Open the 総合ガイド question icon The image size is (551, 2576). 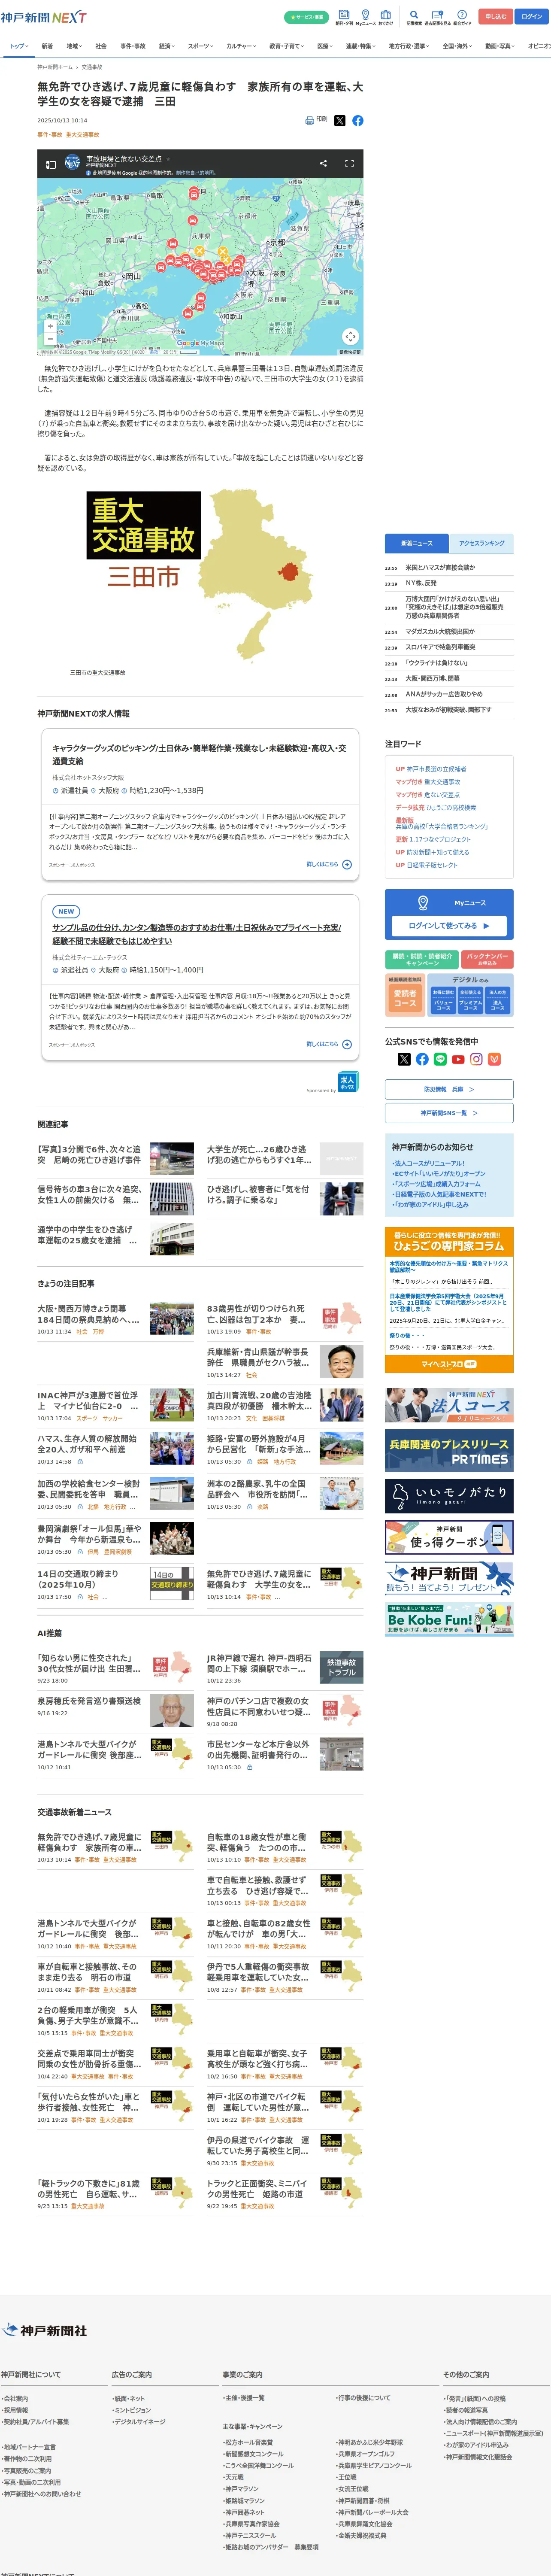(462, 17)
